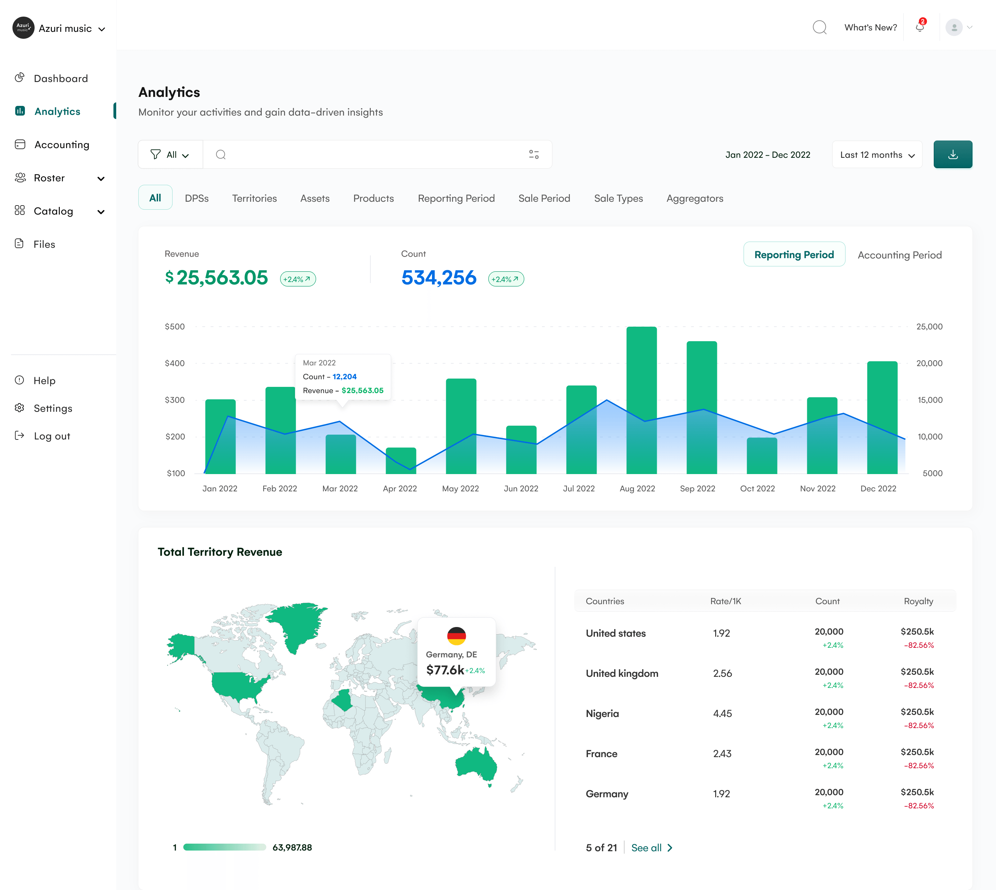Viewport: 996px width, 890px height.
Task: Switch to Accounting Period view
Action: 900,255
